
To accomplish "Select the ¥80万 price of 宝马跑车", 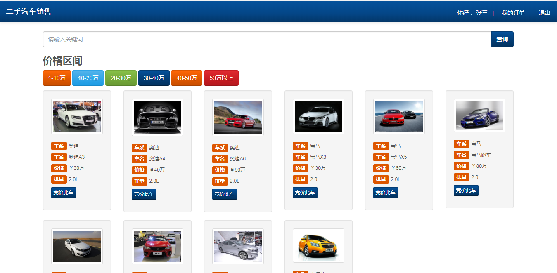I will 479,166.
